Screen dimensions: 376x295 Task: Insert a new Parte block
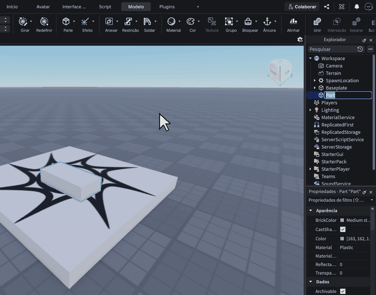pos(66,24)
